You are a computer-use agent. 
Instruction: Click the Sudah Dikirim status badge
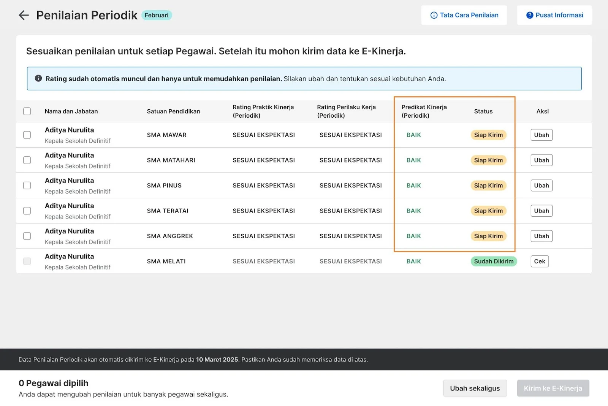494,261
